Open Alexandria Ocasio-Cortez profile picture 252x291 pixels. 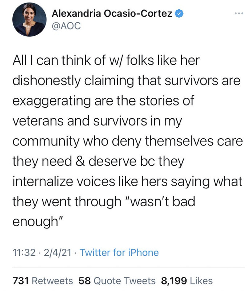tap(29, 20)
